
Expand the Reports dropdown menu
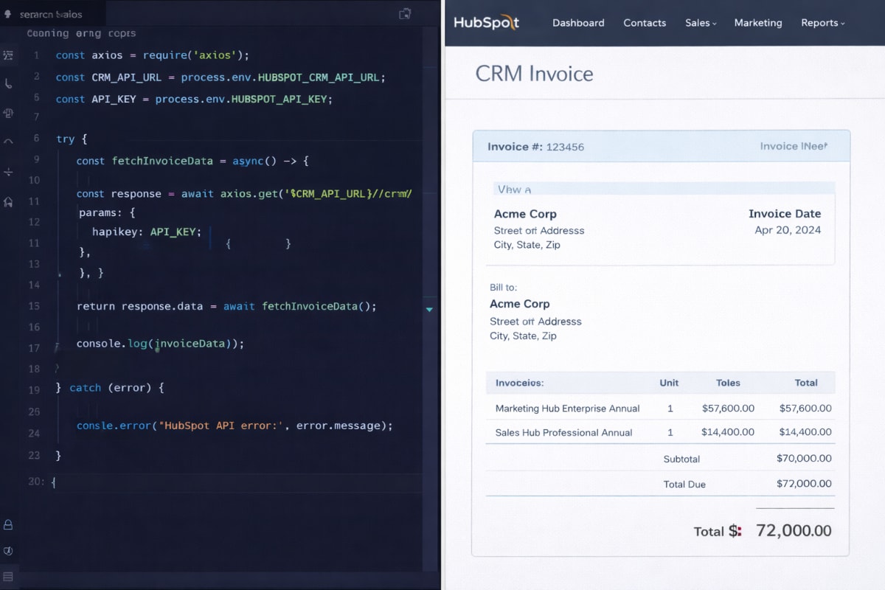pyautogui.click(x=822, y=23)
